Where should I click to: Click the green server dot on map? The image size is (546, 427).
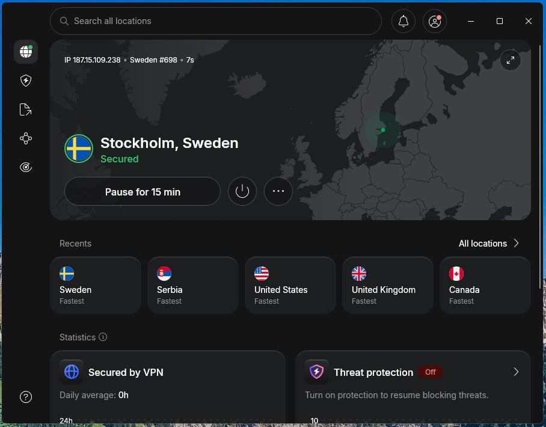pos(382,130)
